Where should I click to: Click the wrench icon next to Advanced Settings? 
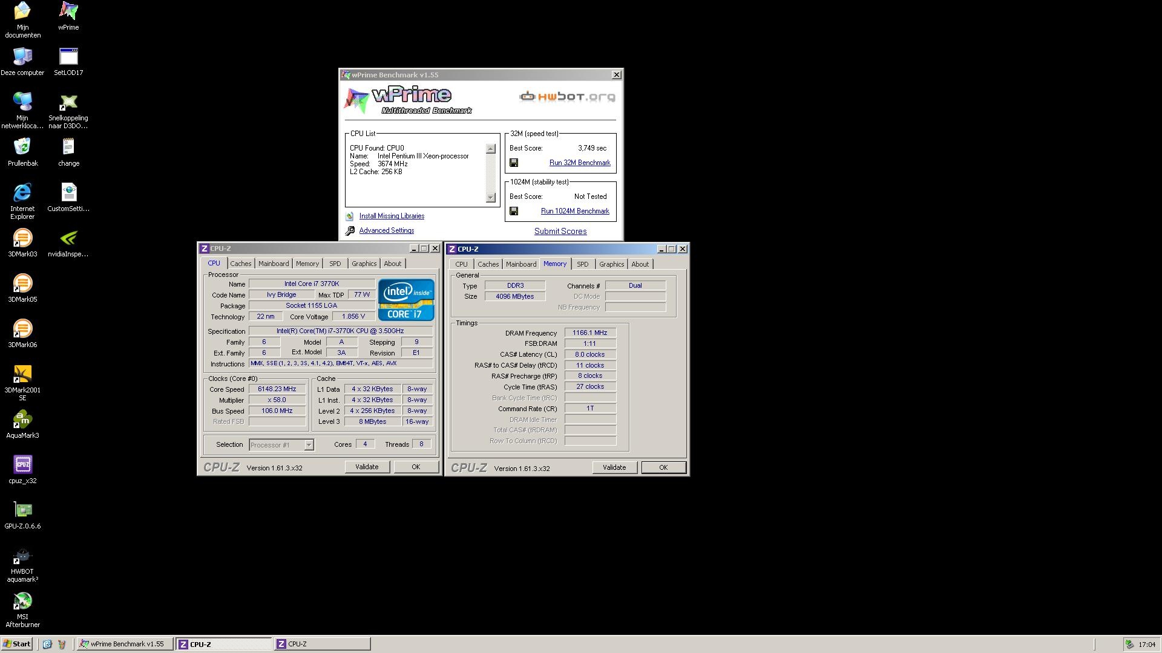pyautogui.click(x=350, y=231)
